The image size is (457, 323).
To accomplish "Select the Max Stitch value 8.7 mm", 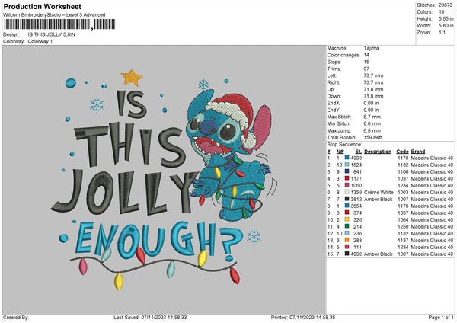I will click(372, 117).
